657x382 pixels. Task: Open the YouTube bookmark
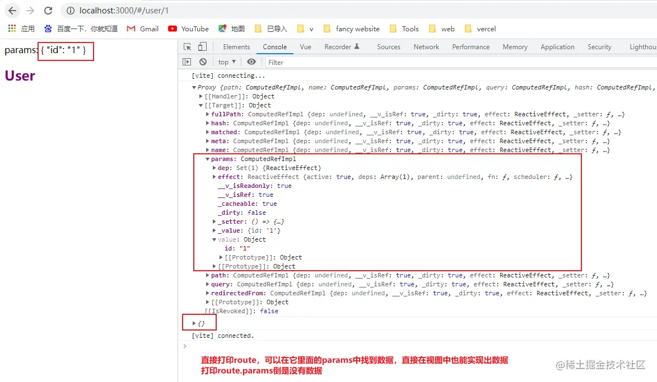click(188, 29)
